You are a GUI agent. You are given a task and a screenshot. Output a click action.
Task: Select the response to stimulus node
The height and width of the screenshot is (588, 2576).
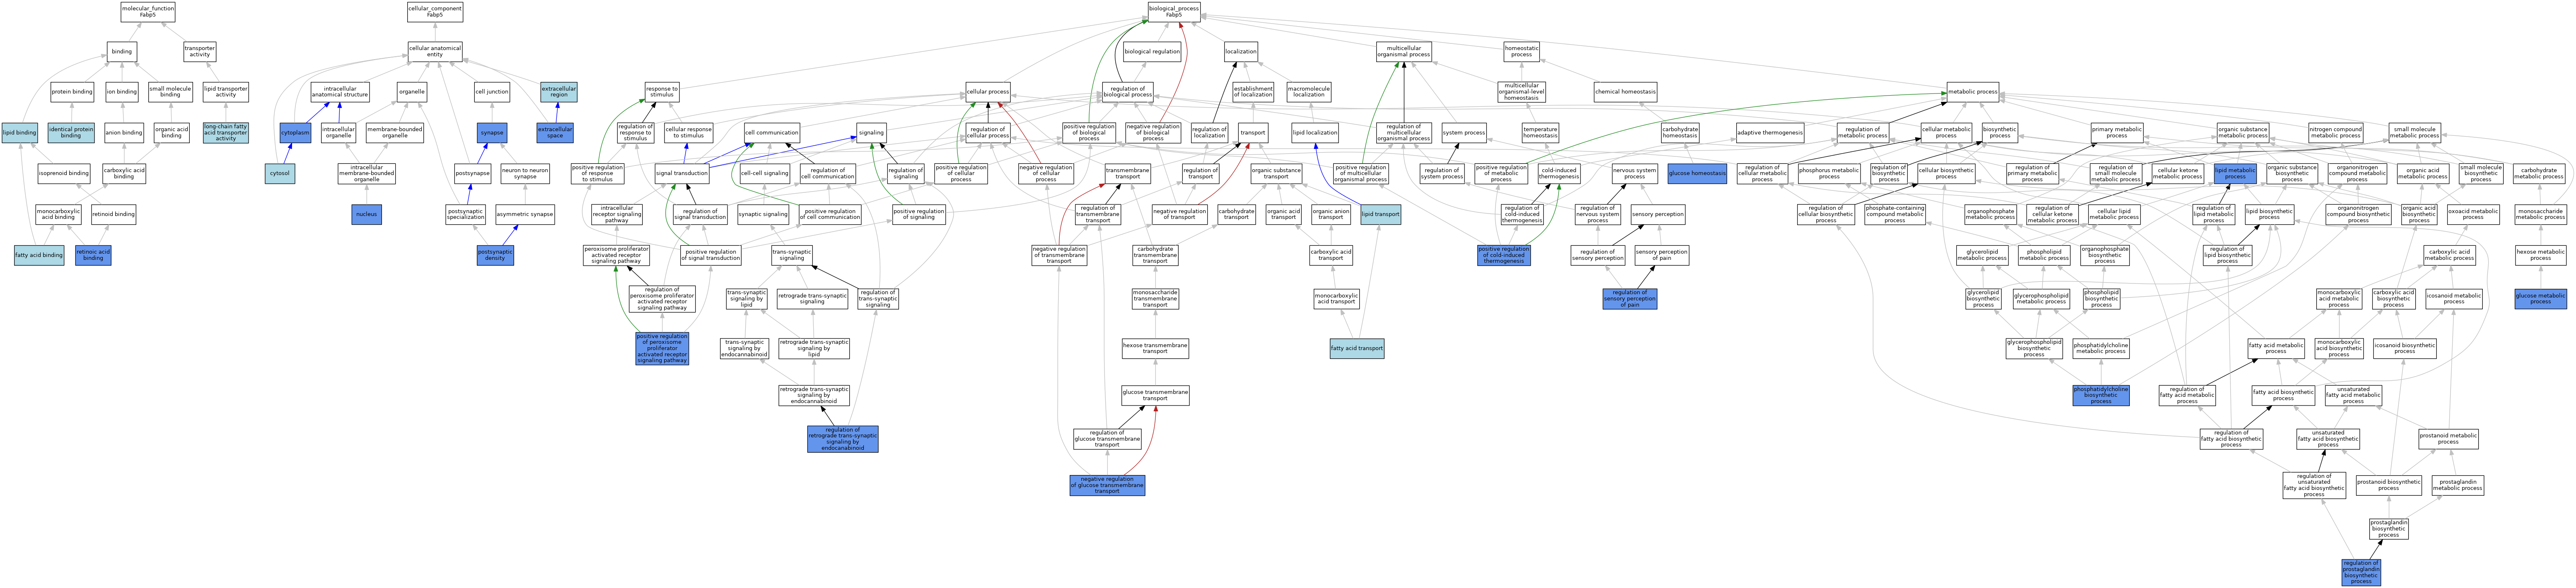pos(662,92)
